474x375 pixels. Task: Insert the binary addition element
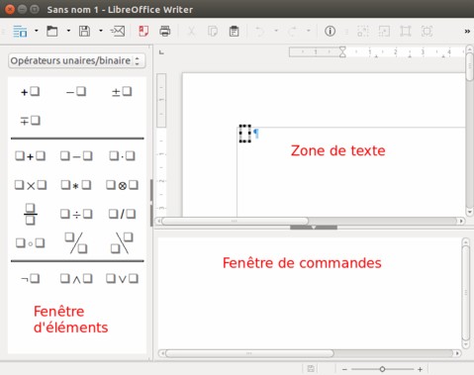coord(30,155)
